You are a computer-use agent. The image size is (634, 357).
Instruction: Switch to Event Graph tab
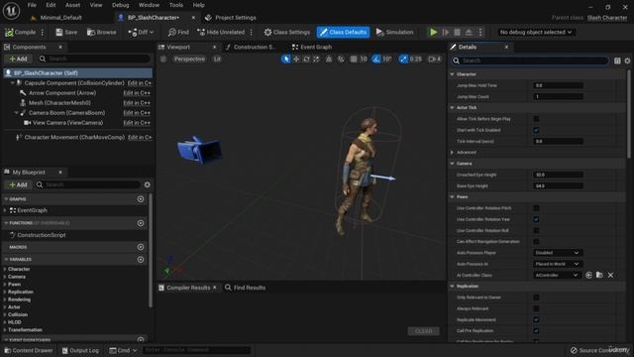(x=312, y=47)
